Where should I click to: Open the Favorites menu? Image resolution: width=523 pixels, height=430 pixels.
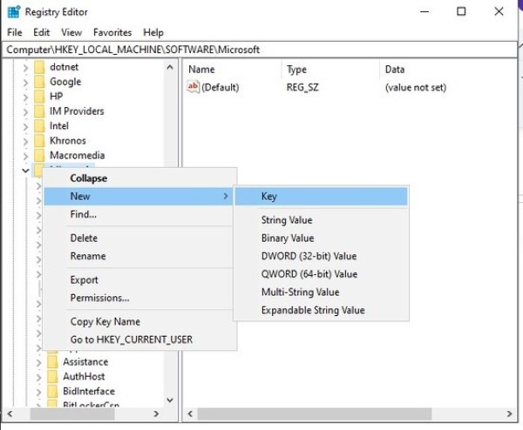(112, 32)
